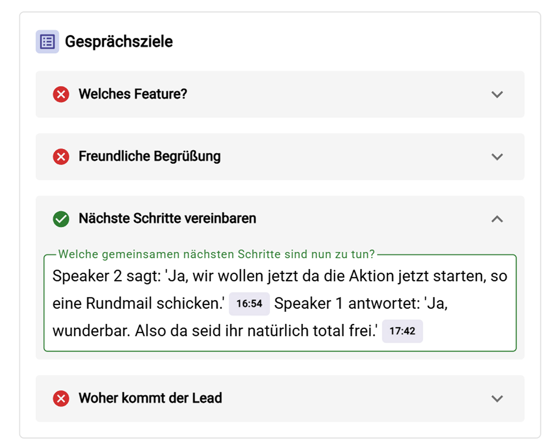Click the green question label of the field
This screenshot has width=548, height=444.
(216, 254)
